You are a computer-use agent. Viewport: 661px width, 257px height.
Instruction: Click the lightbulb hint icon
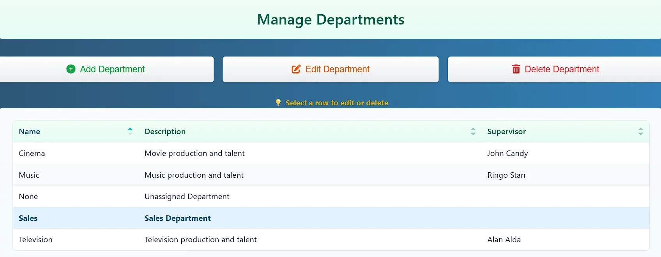pyautogui.click(x=278, y=102)
